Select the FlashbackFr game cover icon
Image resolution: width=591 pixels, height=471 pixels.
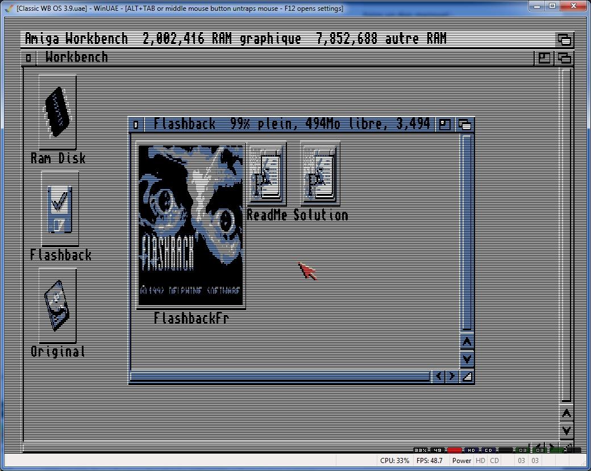pos(191,226)
